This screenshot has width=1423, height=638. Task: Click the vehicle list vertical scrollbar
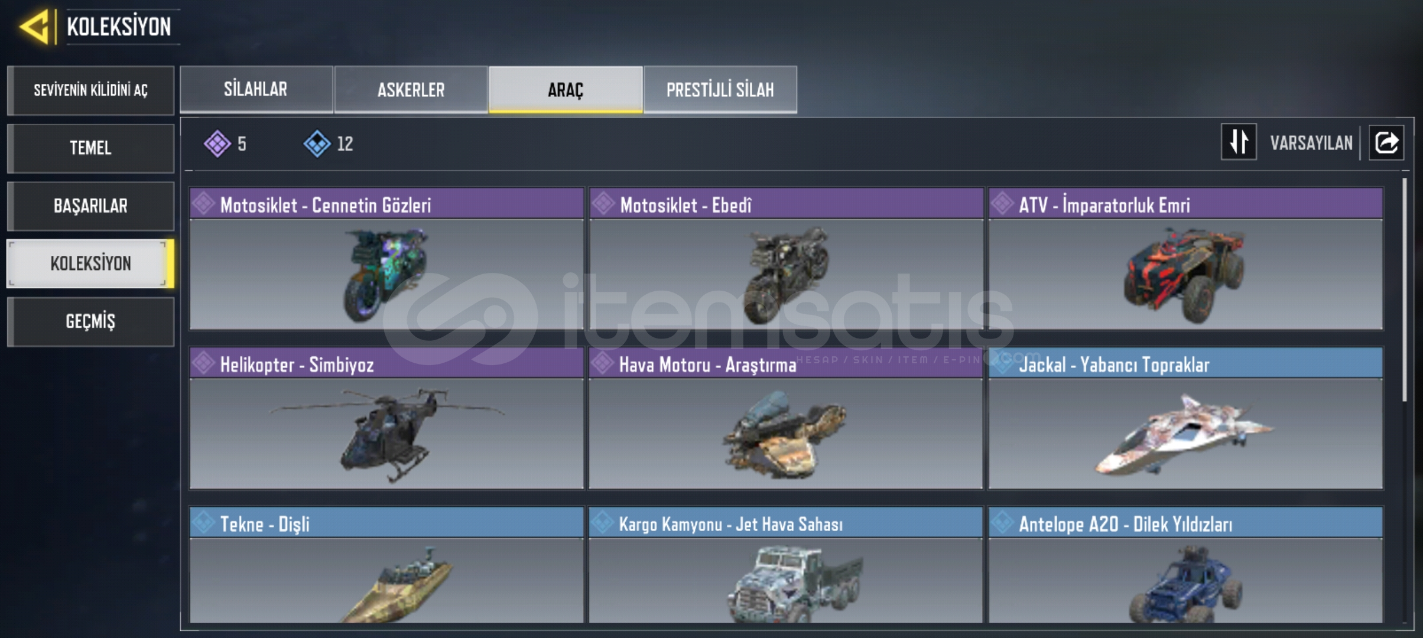[x=1405, y=289]
